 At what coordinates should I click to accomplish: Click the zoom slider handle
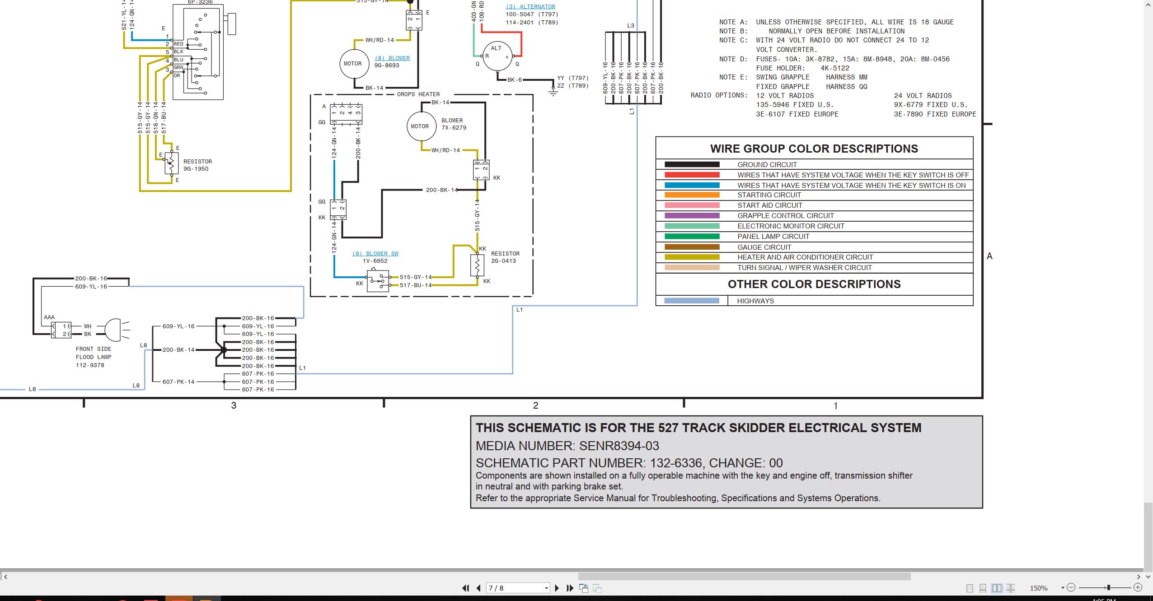1108,587
